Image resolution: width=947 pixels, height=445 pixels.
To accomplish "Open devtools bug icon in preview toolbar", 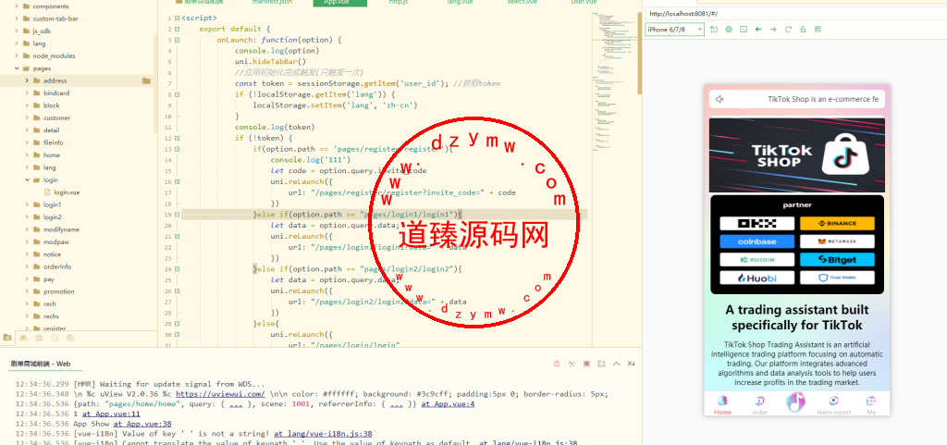I will pos(729,29).
